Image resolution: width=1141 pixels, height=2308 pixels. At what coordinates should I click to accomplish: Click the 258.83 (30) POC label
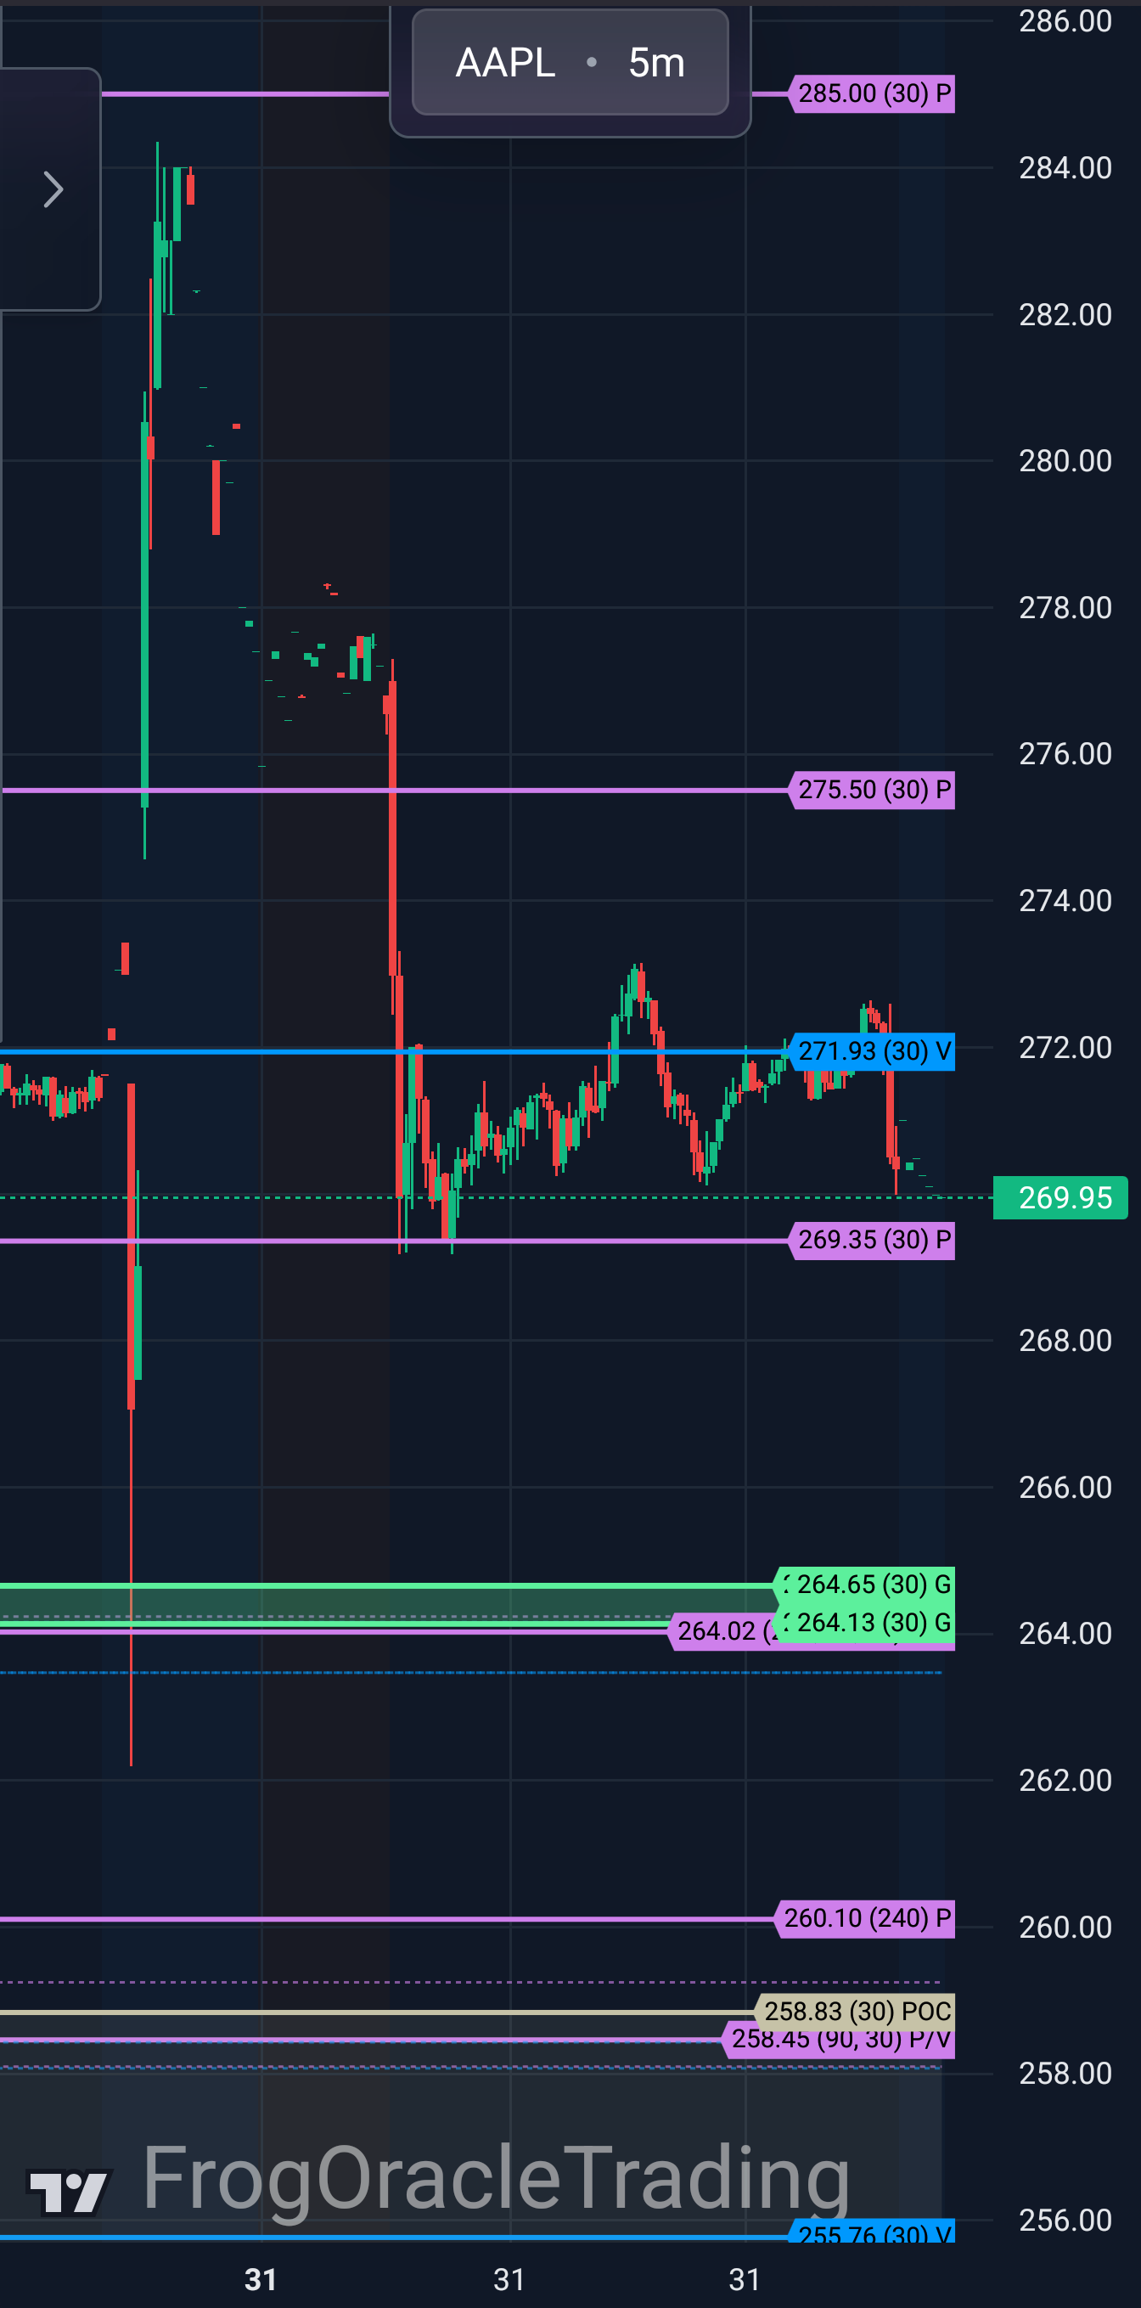point(857,2012)
